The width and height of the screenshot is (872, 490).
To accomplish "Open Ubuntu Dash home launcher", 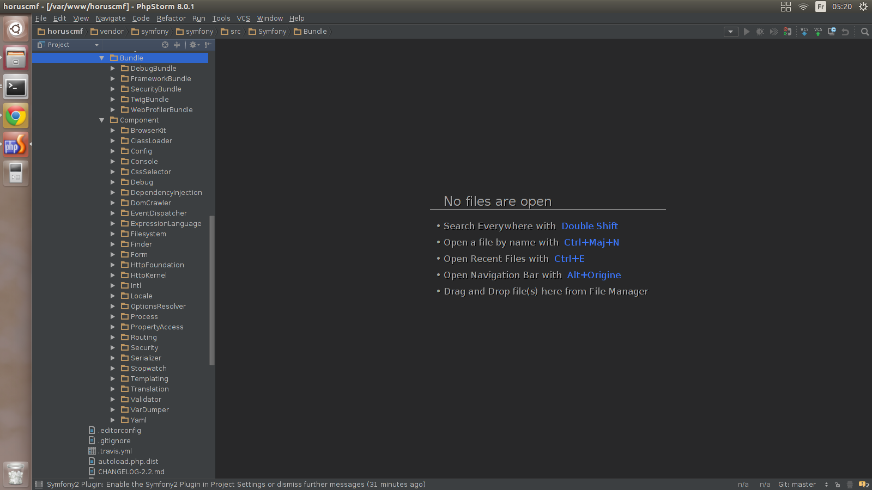I will pos(16,29).
